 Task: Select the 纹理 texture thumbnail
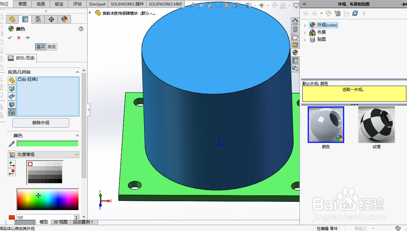click(377, 125)
